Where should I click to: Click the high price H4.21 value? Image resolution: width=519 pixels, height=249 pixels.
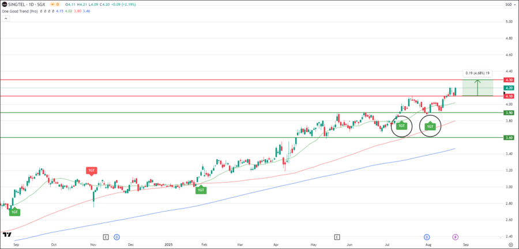coord(82,4)
